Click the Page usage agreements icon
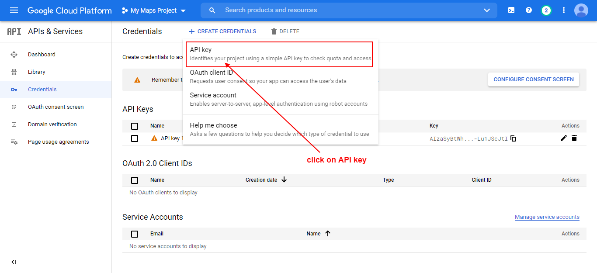Screen dimensions: 597x273 click(x=14, y=142)
